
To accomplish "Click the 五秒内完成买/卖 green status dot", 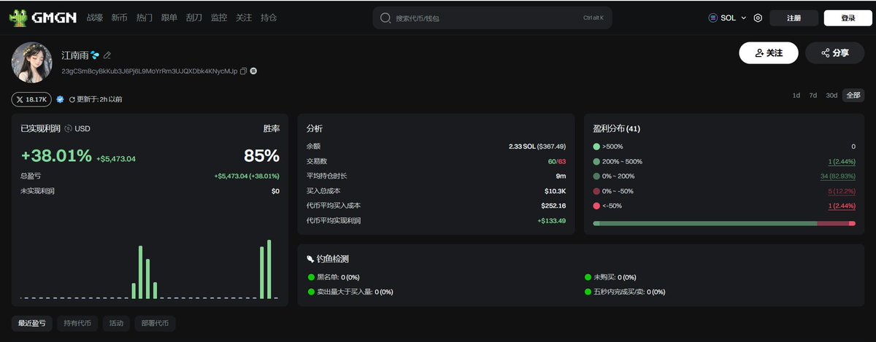I will [x=588, y=292].
